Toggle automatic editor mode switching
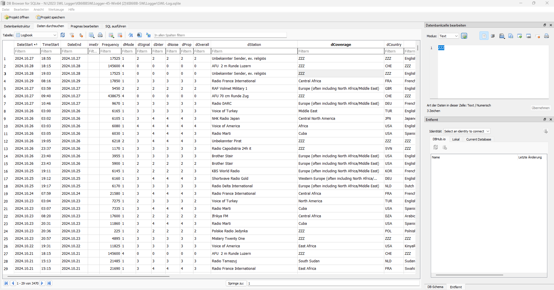Image resolution: width=554 pixels, height=290 pixels. [464, 36]
